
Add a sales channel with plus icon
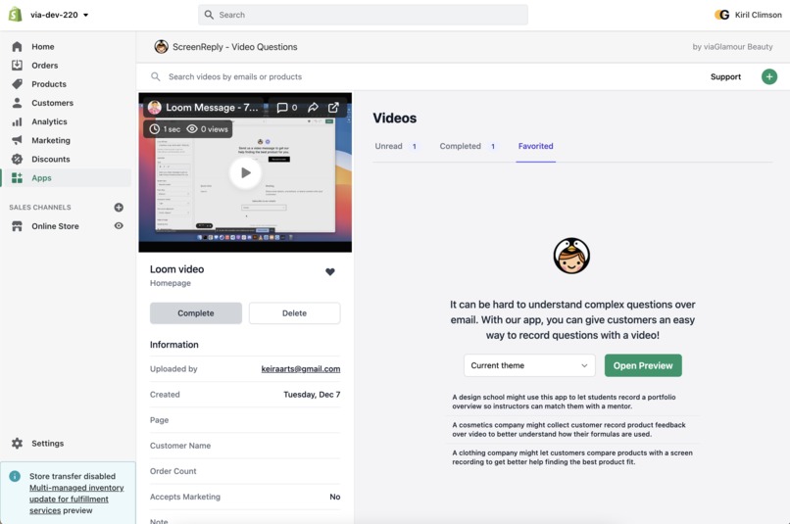pos(119,207)
